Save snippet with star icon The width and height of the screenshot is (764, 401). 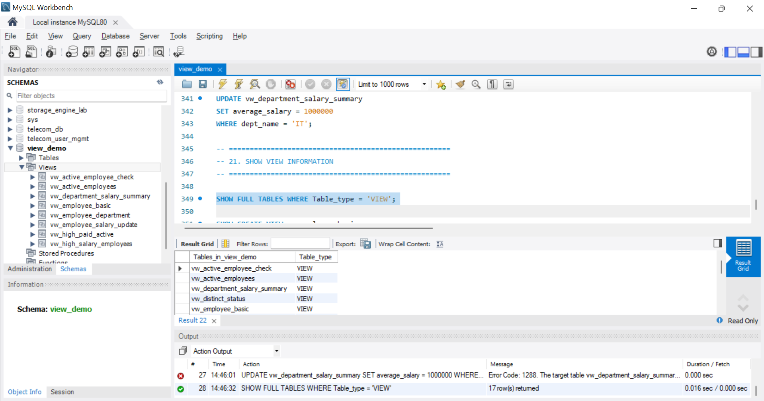pos(441,84)
